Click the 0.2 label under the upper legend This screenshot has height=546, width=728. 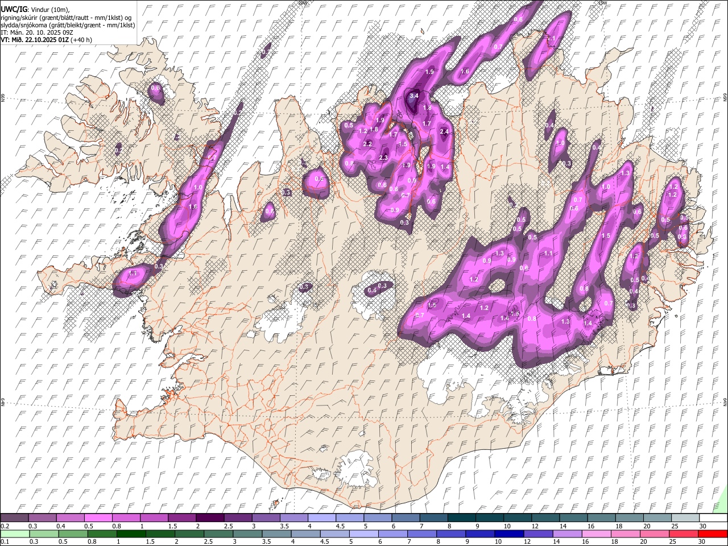pos(5,526)
